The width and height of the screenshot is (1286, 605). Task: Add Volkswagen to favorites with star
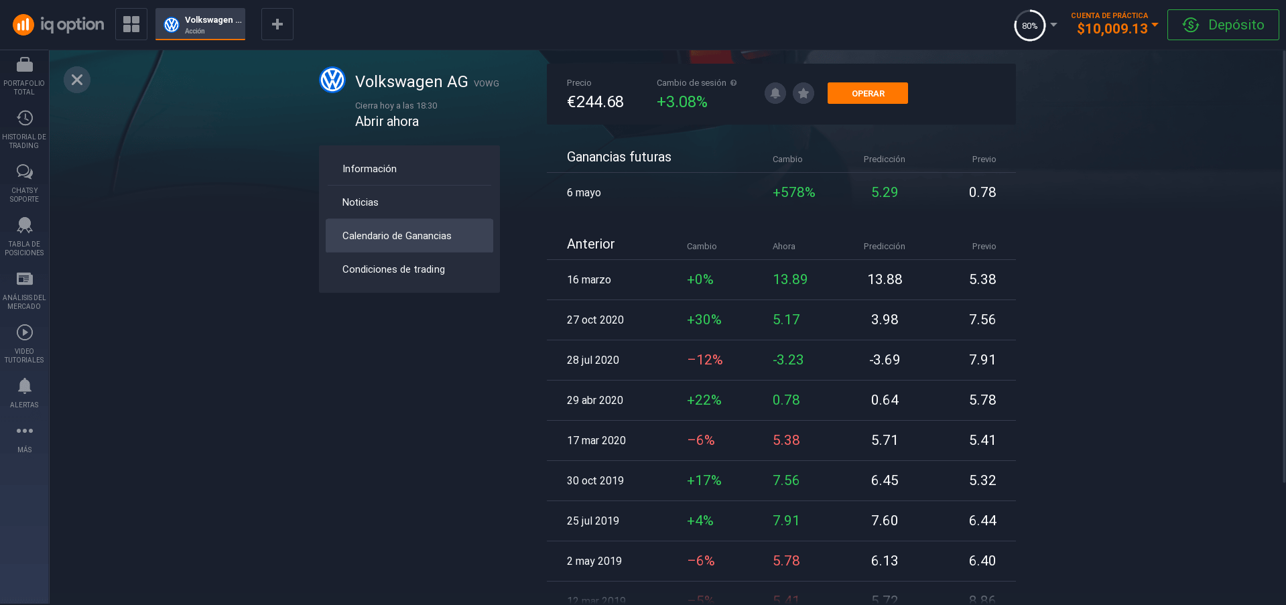point(803,93)
